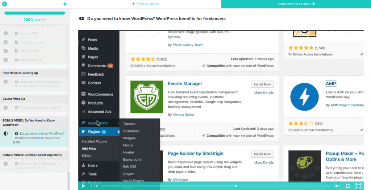Open Themes in Appearance flyout
The width and height of the screenshot is (371, 190).
[129, 124]
